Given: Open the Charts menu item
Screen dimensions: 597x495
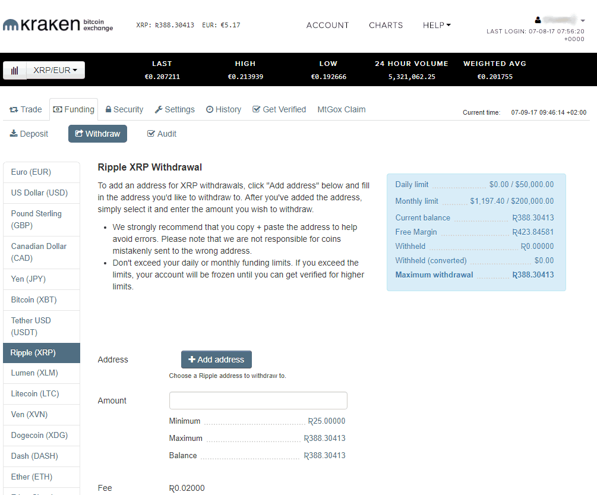Looking at the screenshot, I should pos(386,25).
